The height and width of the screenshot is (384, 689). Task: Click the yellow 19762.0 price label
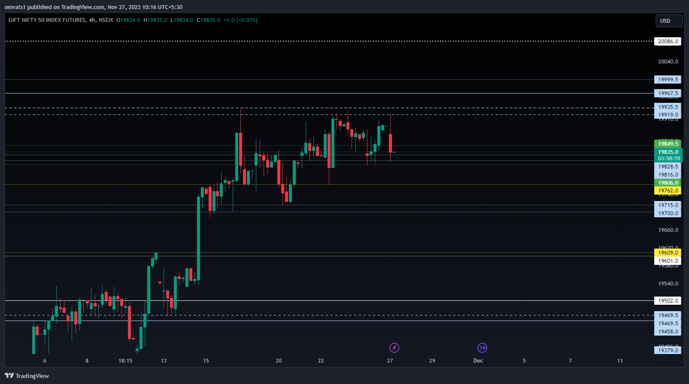tap(668, 190)
